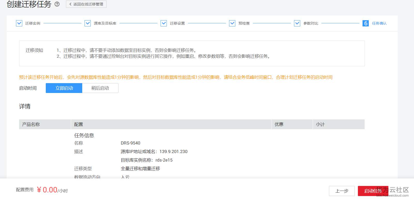The width and height of the screenshot is (414, 202).
Task: Click the second migration notice line about 控制台
Action: pyautogui.click(x=164, y=56)
